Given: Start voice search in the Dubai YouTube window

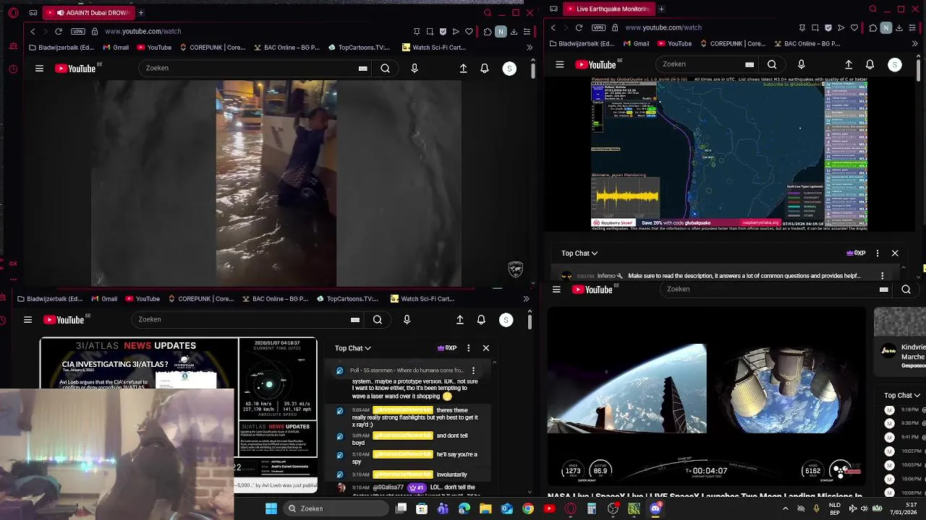Looking at the screenshot, I should pyautogui.click(x=415, y=69).
